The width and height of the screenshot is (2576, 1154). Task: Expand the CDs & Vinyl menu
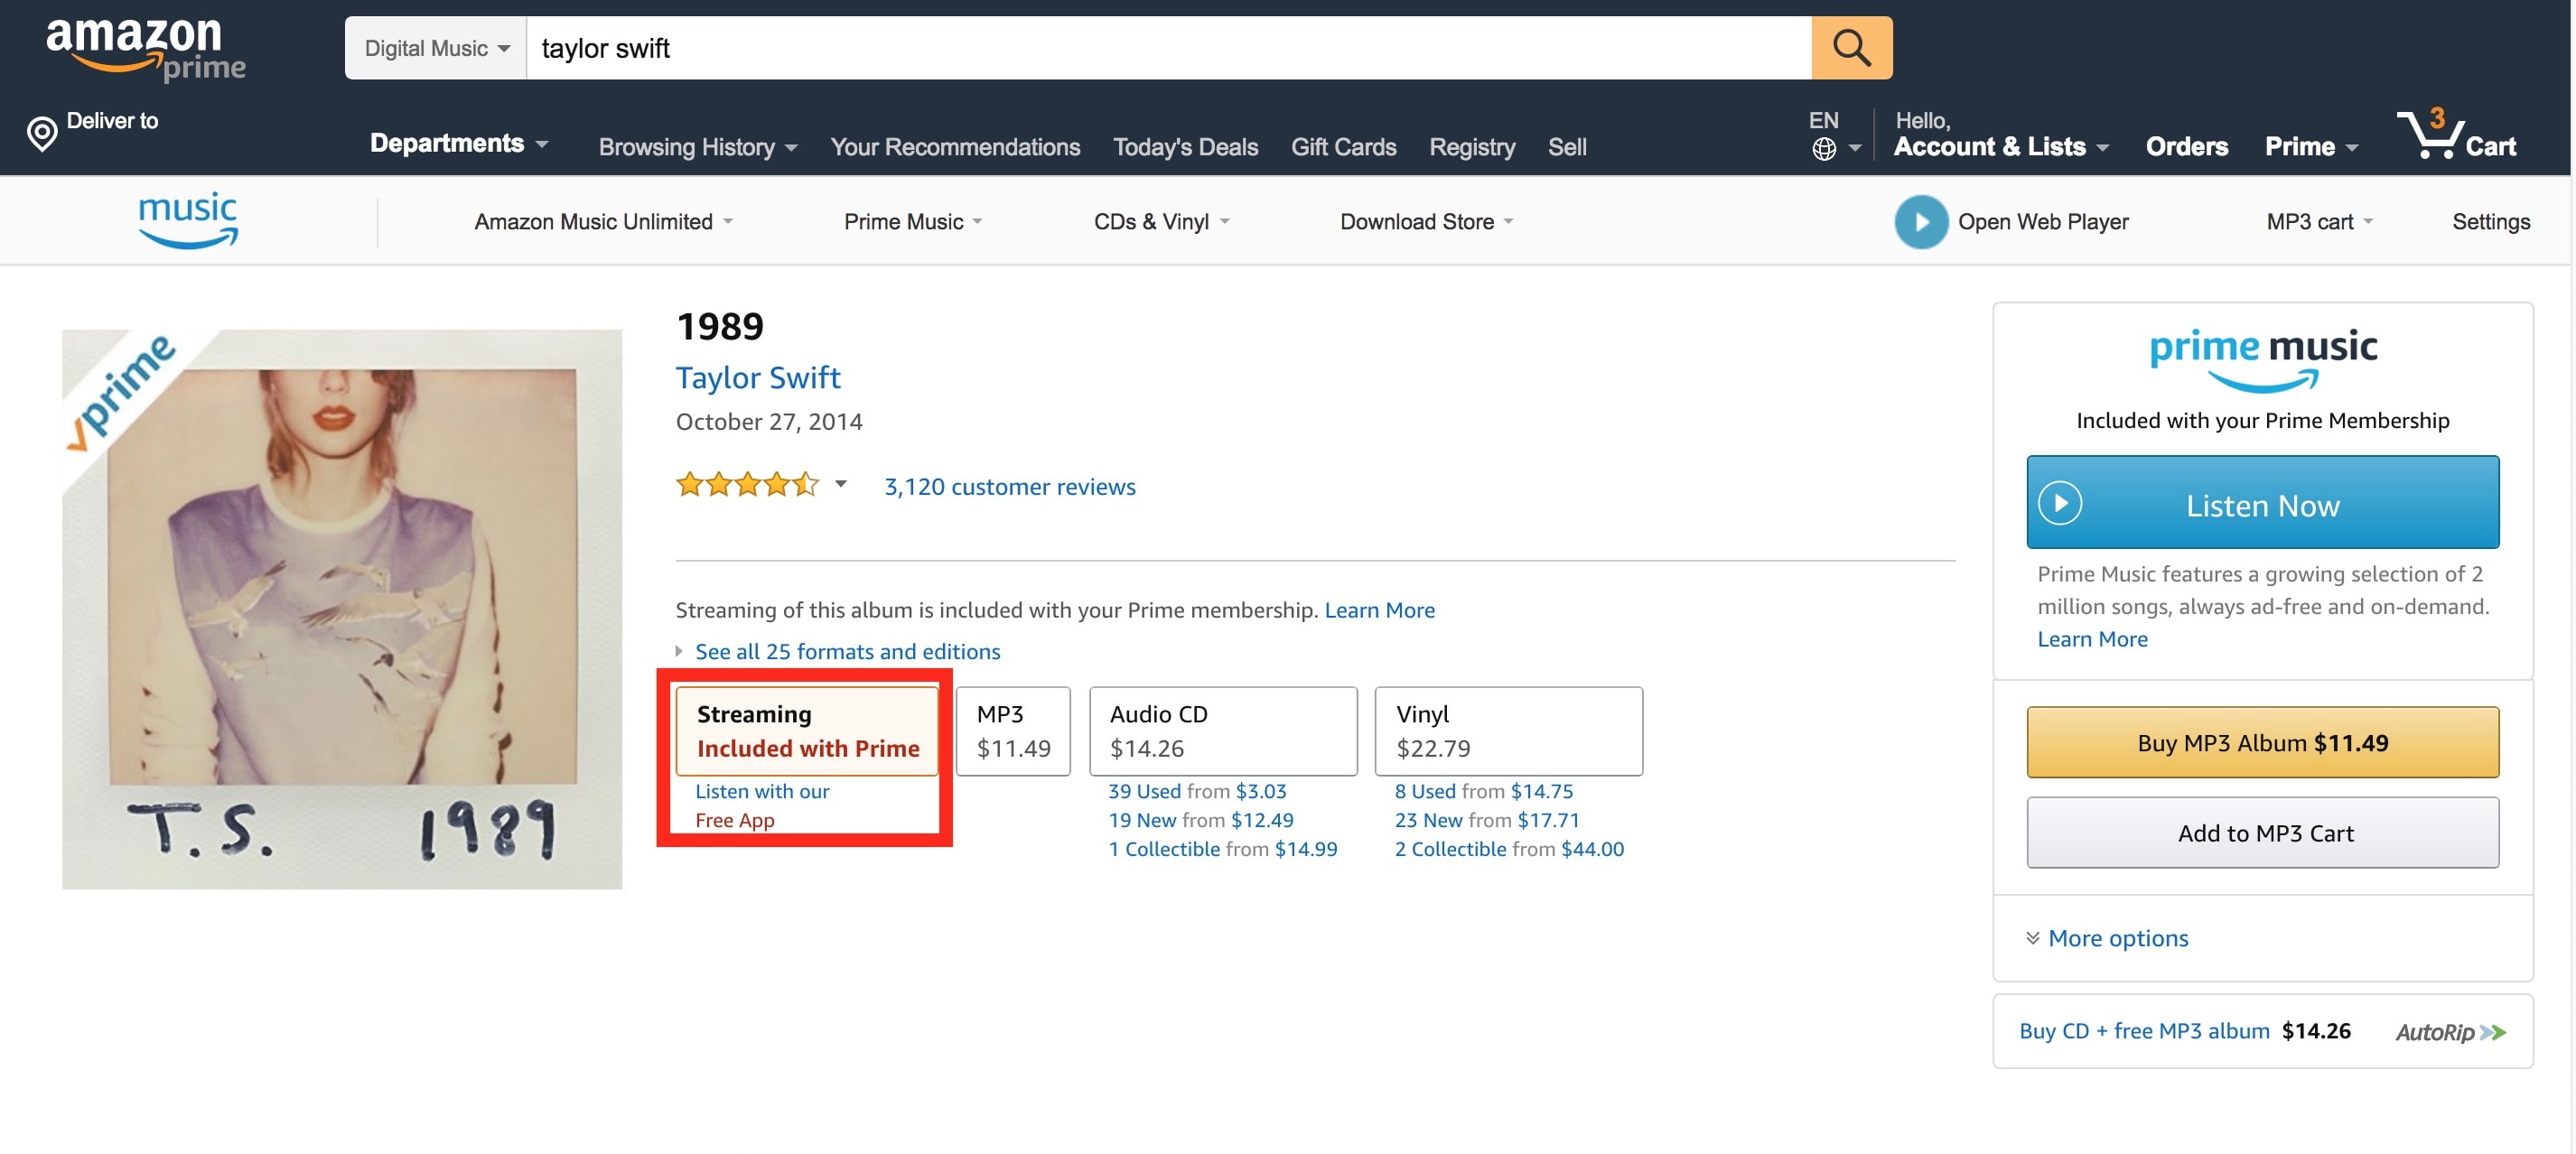1161,222
